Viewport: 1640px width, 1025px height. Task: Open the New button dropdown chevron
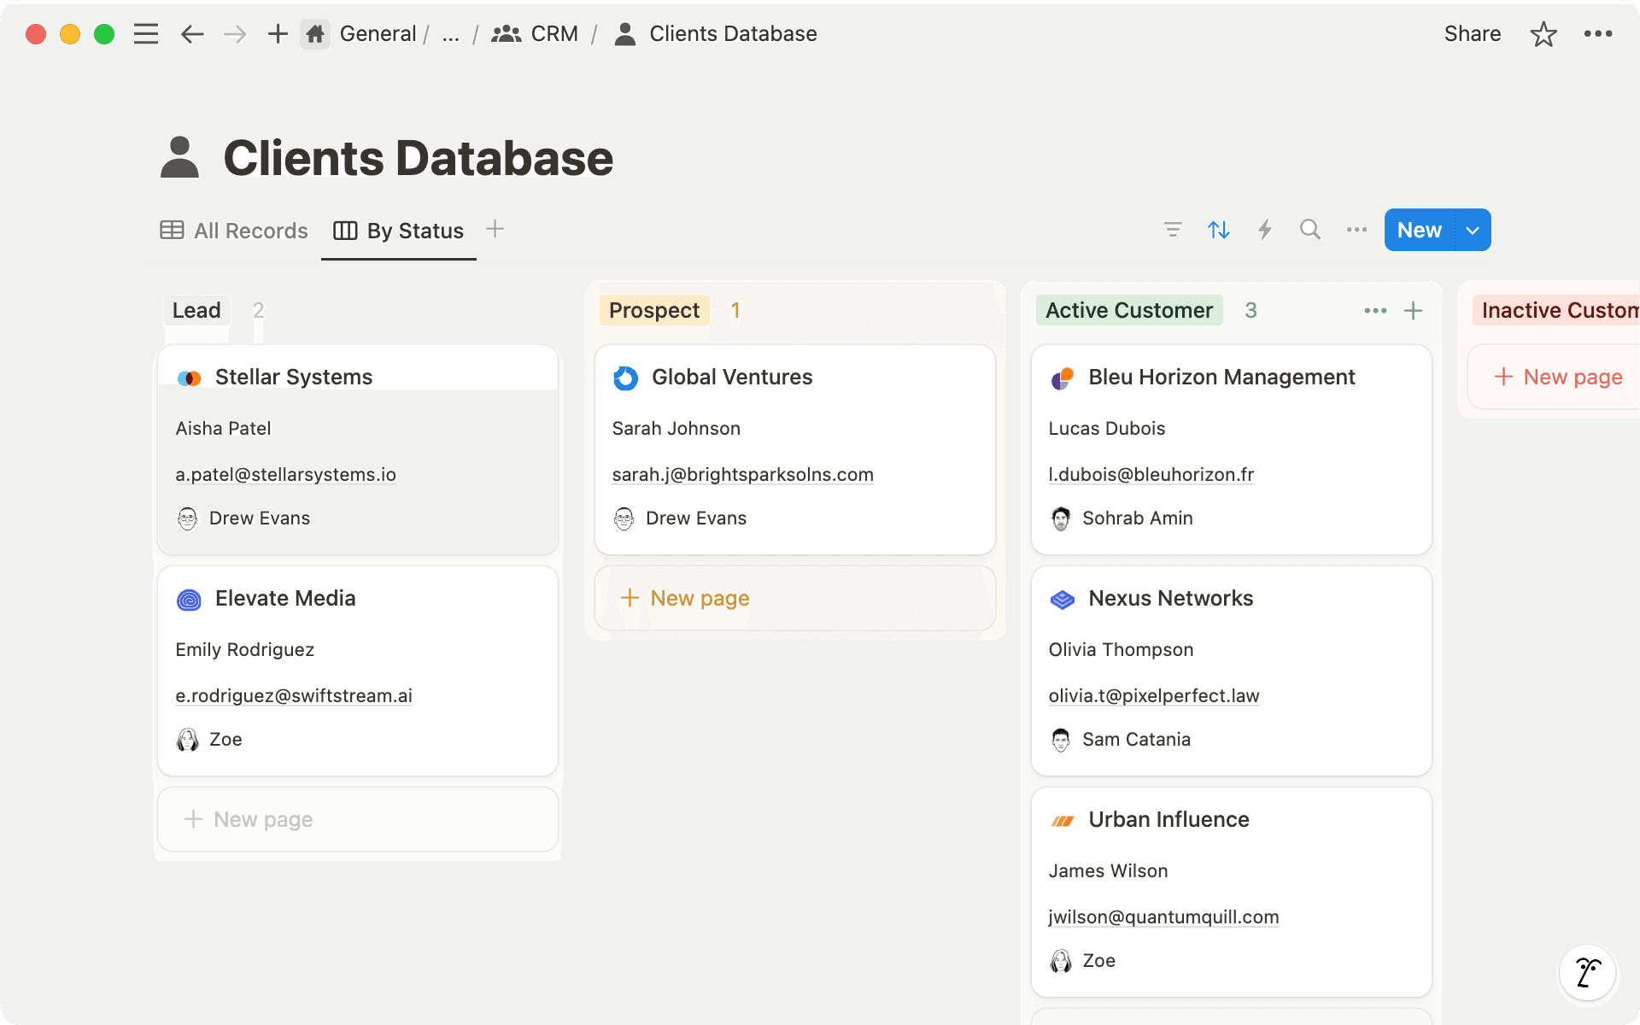(1472, 229)
